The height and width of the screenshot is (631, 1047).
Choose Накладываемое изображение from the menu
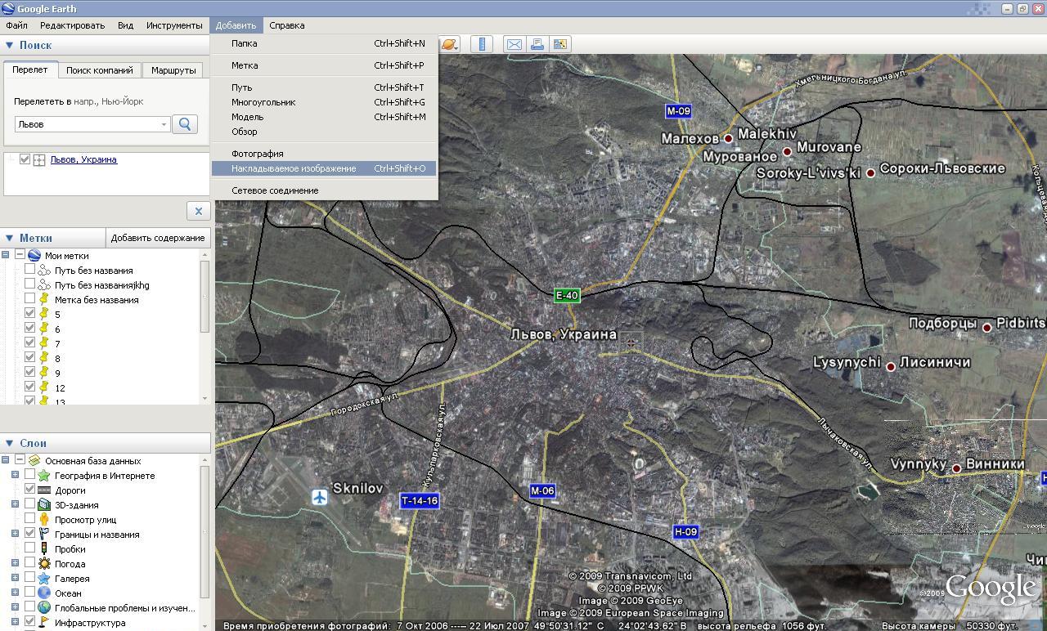click(294, 168)
